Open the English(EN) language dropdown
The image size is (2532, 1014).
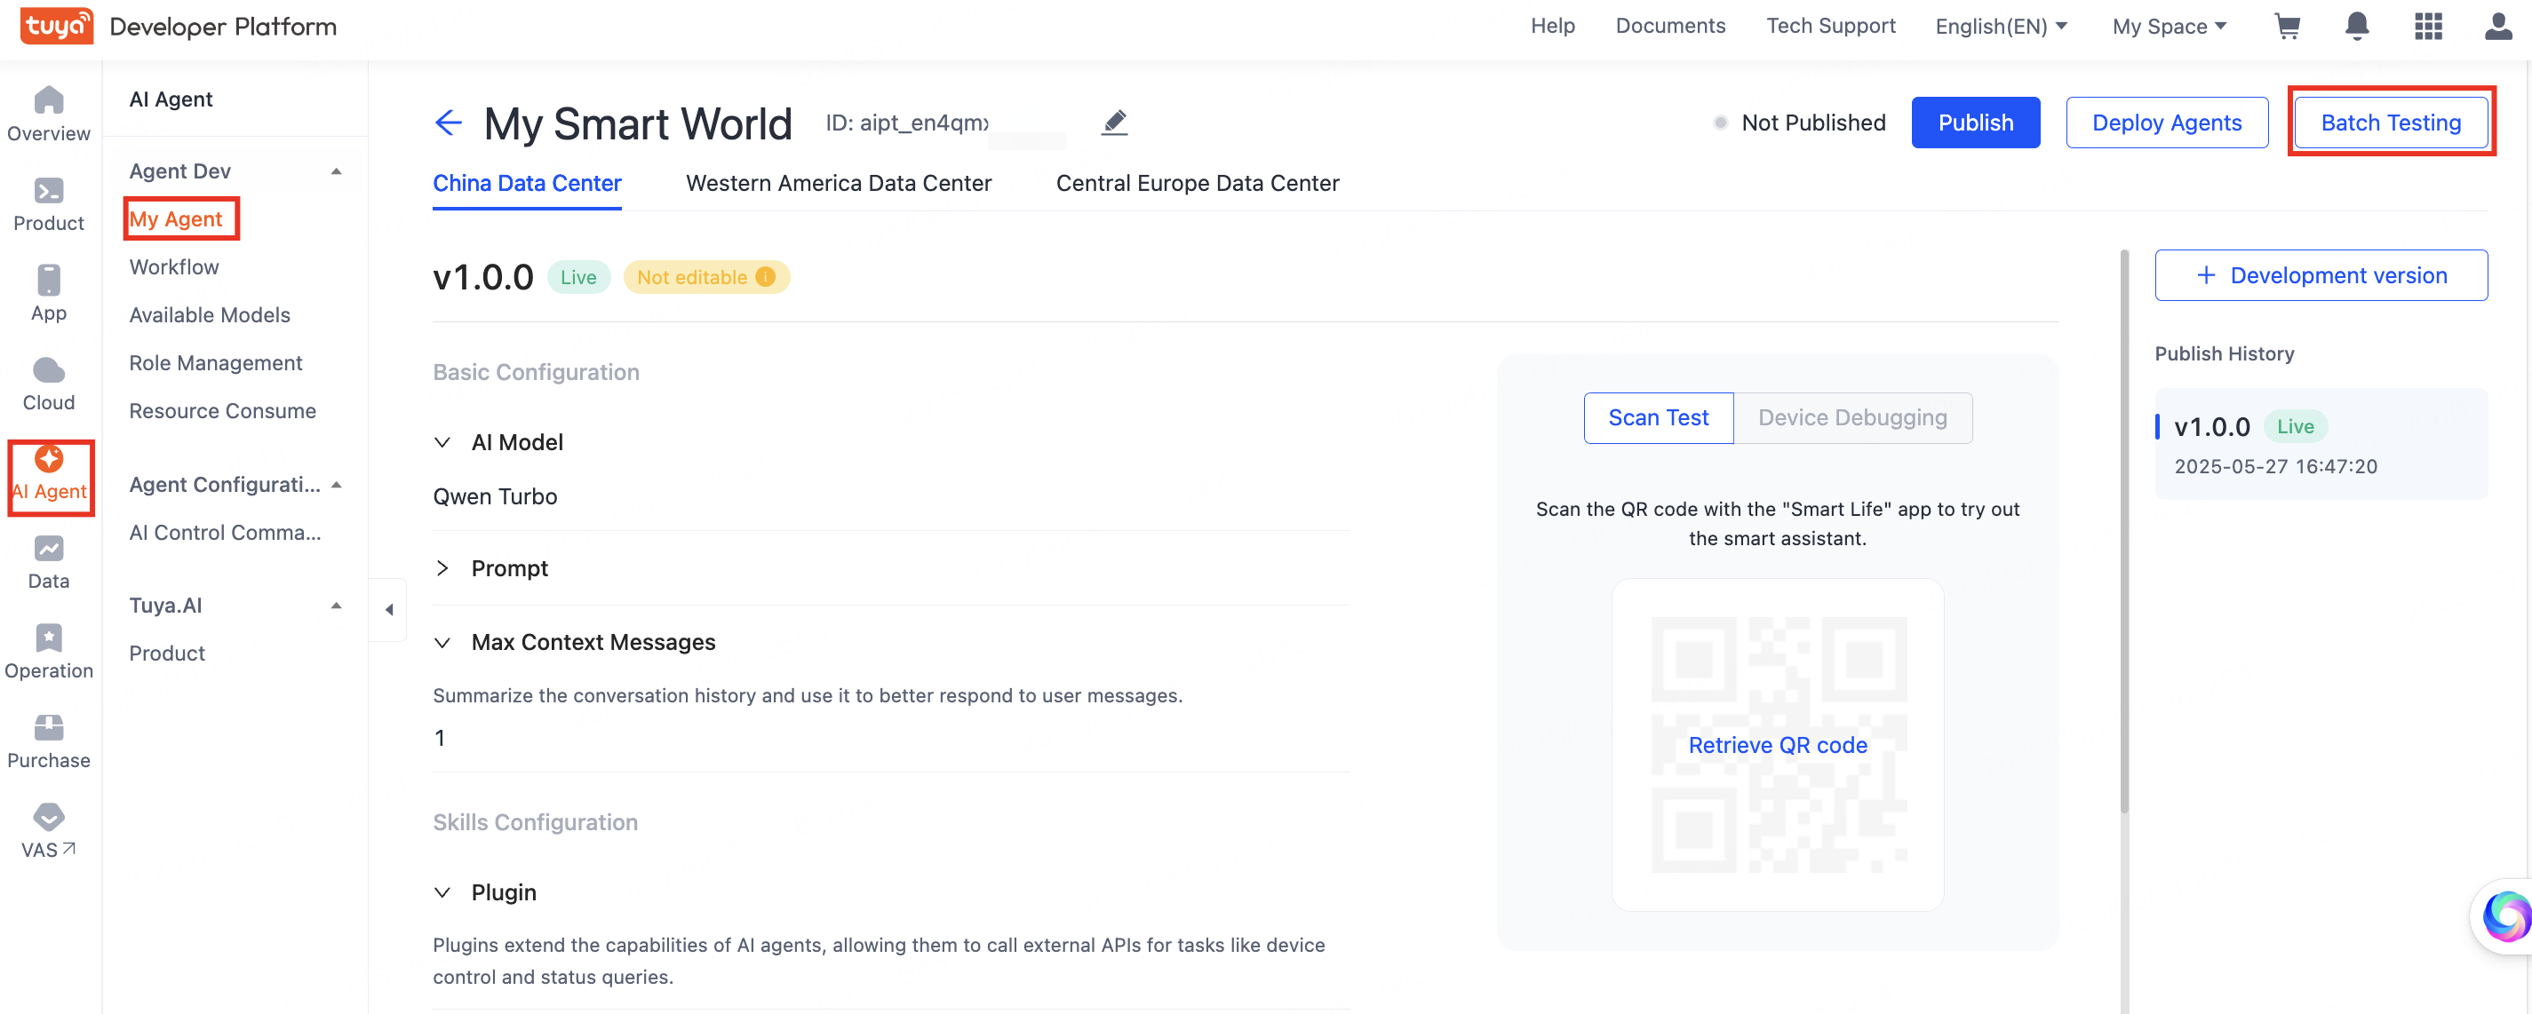2000,27
